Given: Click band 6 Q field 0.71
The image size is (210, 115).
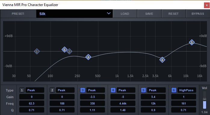Looking at the screenshot, I should 184,110.
